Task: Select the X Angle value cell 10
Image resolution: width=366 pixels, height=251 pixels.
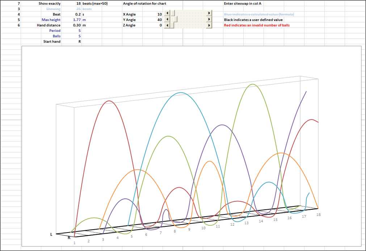Action: pyautogui.click(x=153, y=14)
